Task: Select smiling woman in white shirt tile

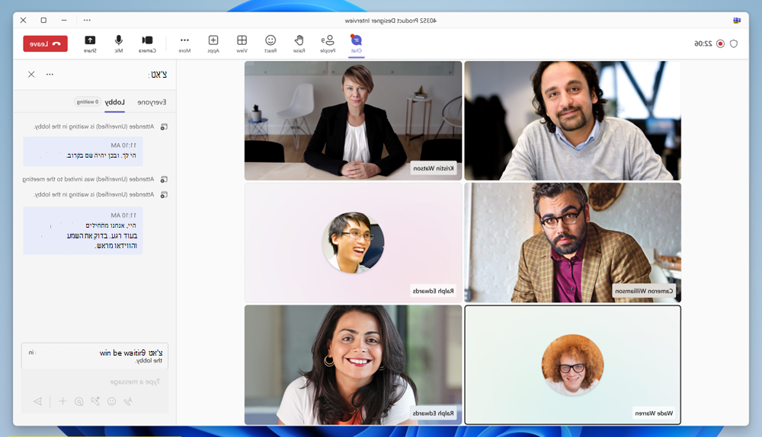Action: 354,365
